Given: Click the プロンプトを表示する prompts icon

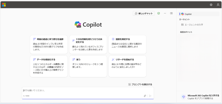Looking at the screenshot, I should [x=129, y=84].
